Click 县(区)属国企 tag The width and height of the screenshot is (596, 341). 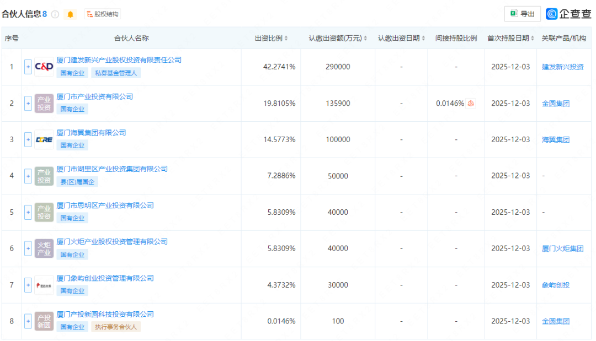point(78,182)
